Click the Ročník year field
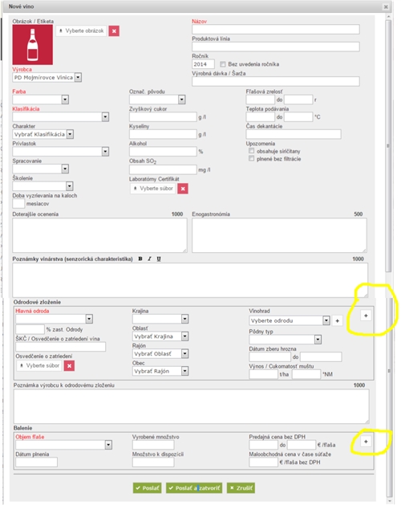The image size is (401, 505). click(203, 64)
